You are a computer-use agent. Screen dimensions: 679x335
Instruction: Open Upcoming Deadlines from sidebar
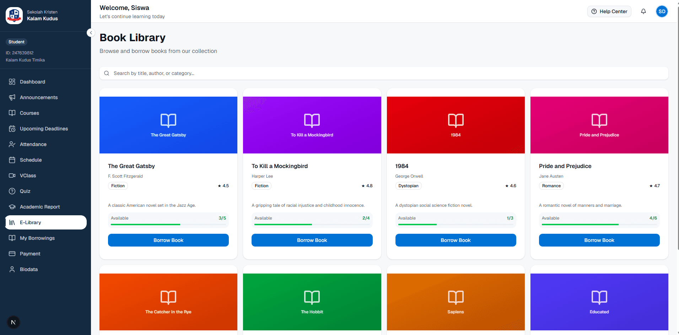point(46,129)
